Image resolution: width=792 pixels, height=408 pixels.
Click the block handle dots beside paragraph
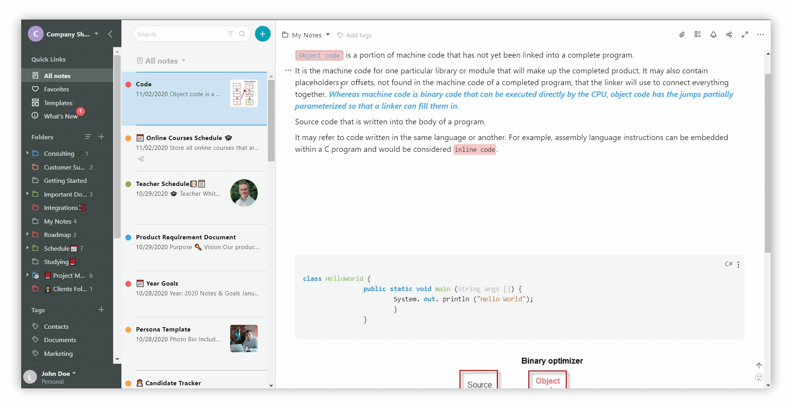coord(288,71)
